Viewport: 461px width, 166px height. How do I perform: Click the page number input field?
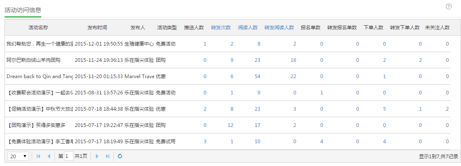click(69, 156)
